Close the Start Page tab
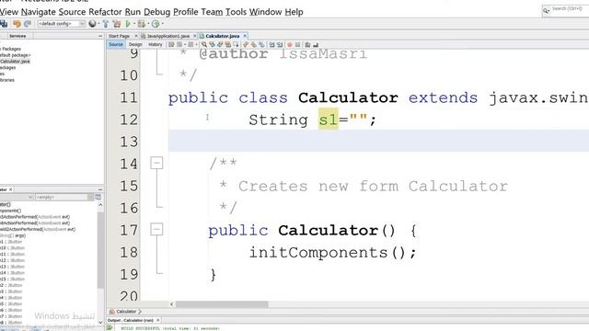The image size is (589, 331). pyautogui.click(x=136, y=36)
